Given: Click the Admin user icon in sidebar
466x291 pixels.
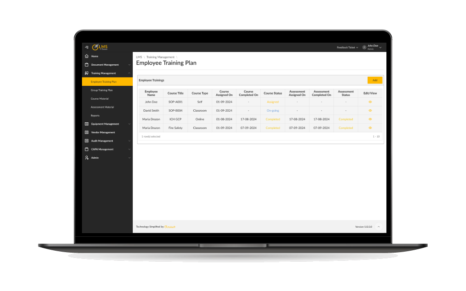Looking at the screenshot, I should 86,158.
